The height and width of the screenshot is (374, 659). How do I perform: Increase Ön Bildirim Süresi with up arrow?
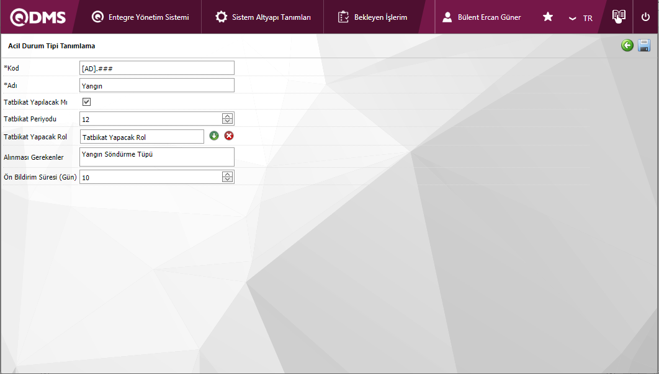pos(227,174)
